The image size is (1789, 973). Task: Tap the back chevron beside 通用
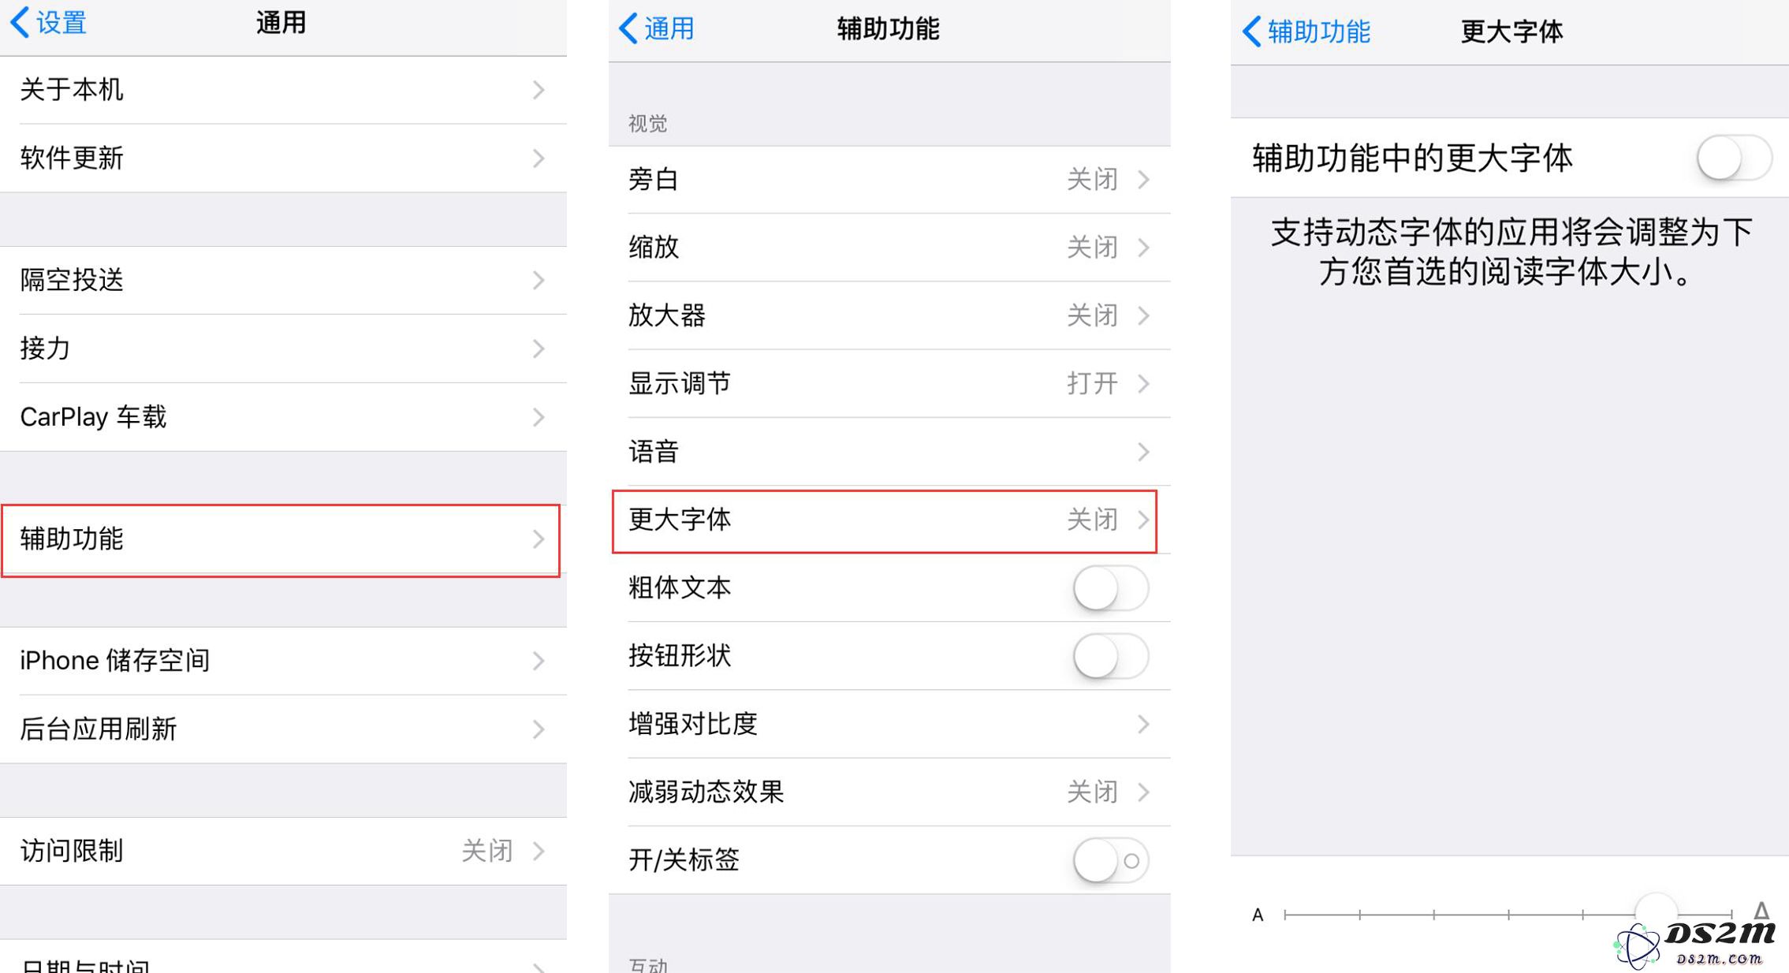click(628, 28)
